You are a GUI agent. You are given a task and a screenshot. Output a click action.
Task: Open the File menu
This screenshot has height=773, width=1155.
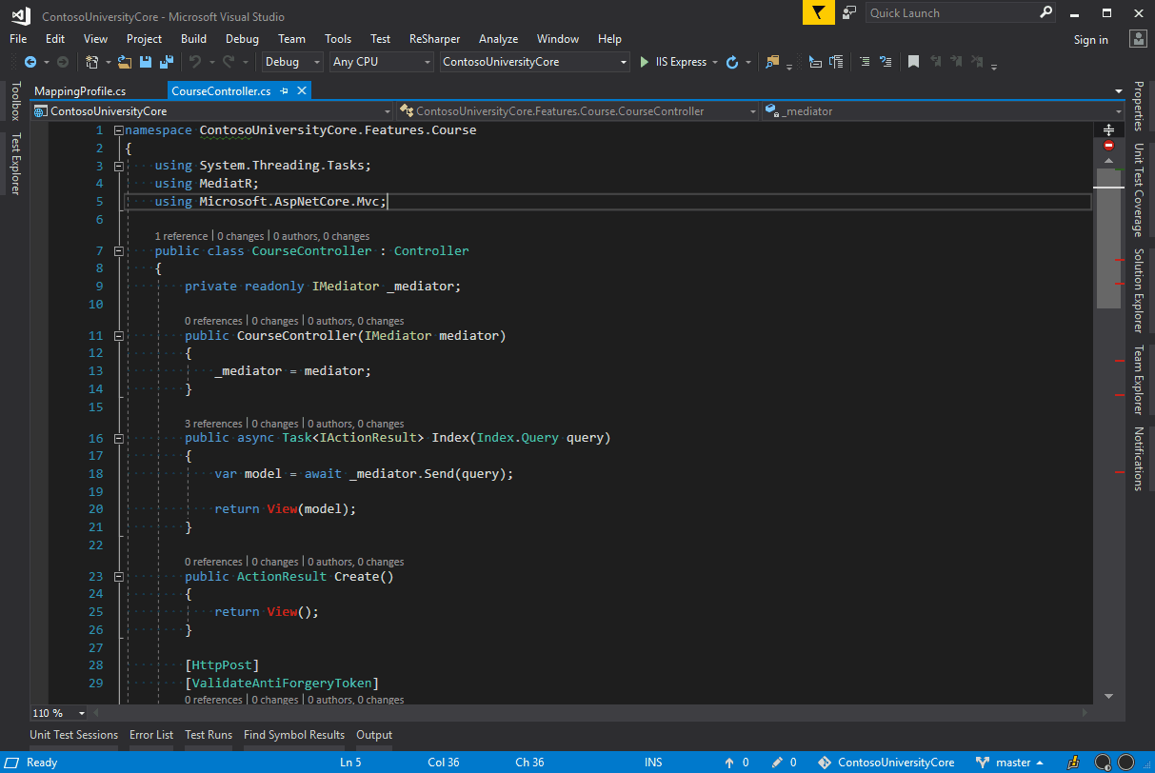[18, 39]
